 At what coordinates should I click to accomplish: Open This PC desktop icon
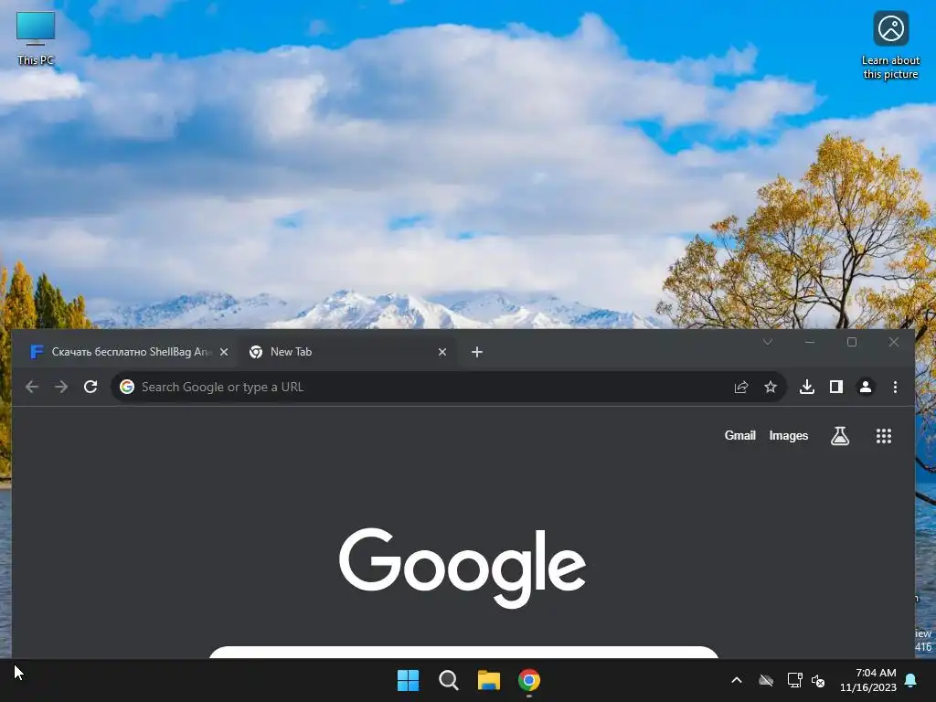click(x=36, y=38)
